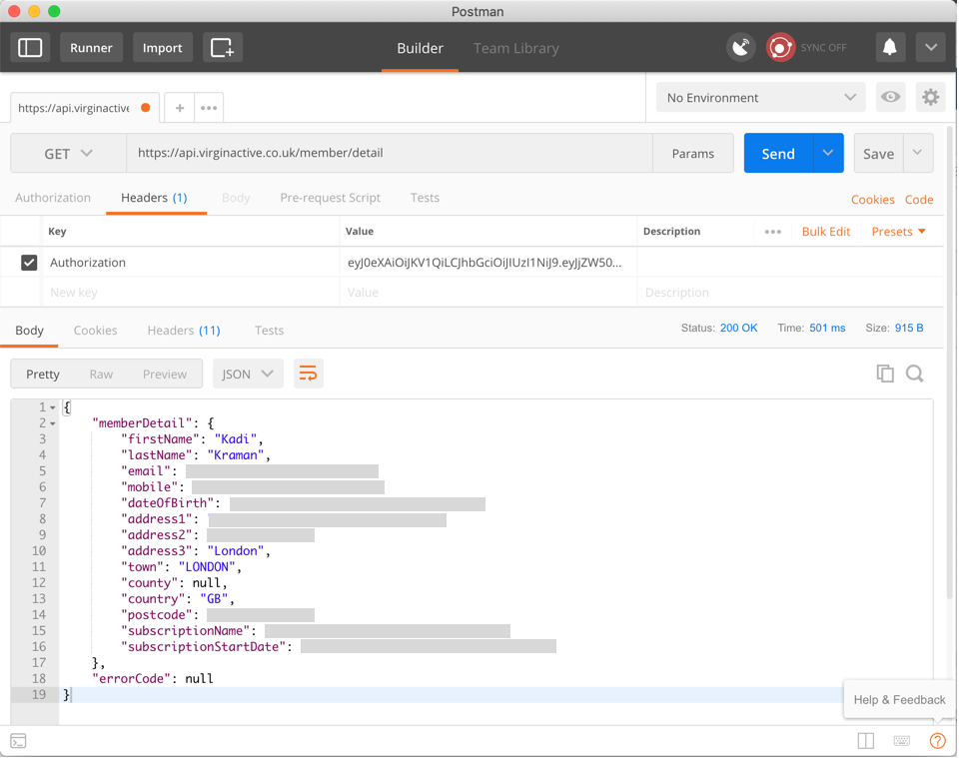Screen dimensions: 959x758
Task: Open the Pre-request Script tab
Action: [331, 198]
